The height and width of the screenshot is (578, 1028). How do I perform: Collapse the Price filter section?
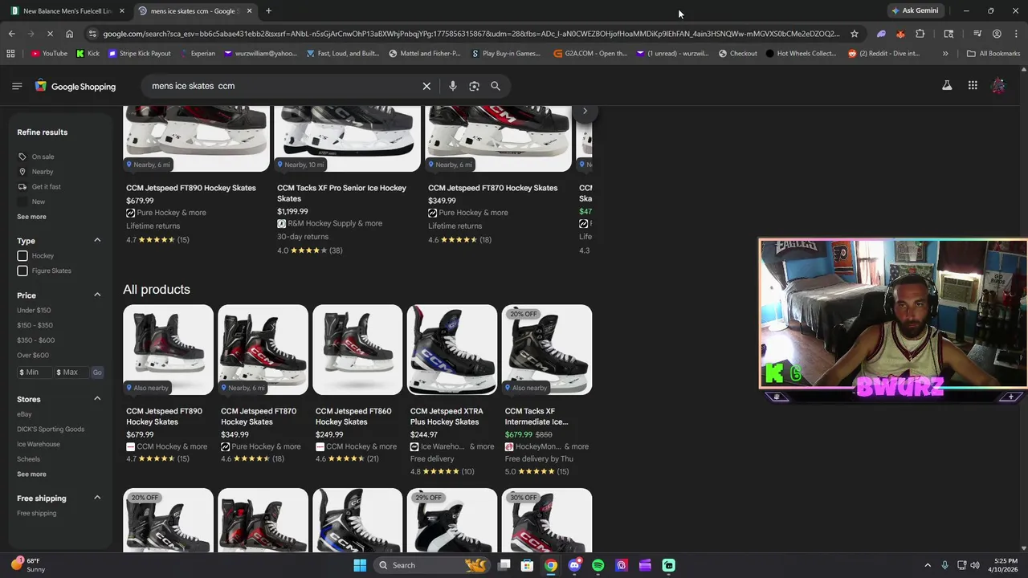[97, 295]
